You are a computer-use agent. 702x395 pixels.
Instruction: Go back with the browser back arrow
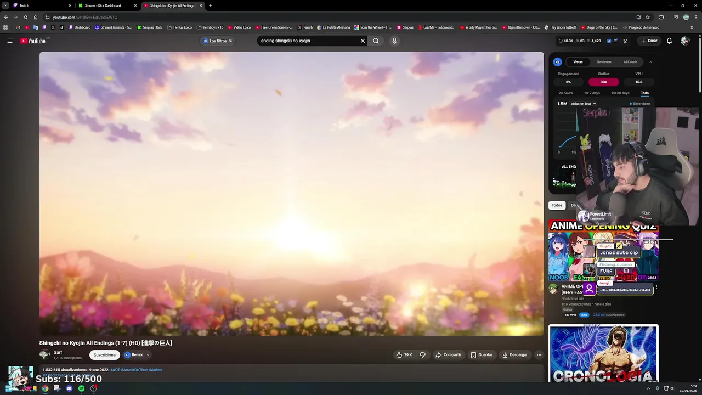(6, 17)
